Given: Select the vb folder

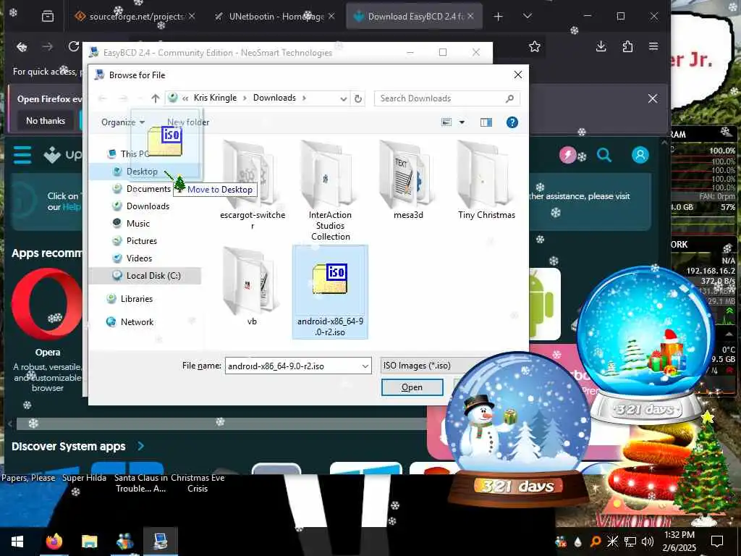Looking at the screenshot, I should pyautogui.click(x=253, y=287).
